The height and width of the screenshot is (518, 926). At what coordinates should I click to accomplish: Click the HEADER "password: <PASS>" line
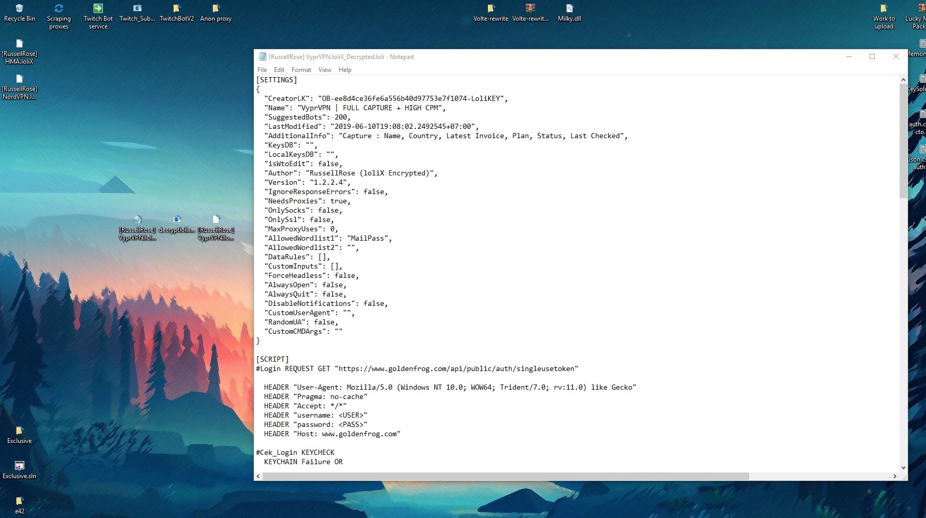tap(315, 424)
